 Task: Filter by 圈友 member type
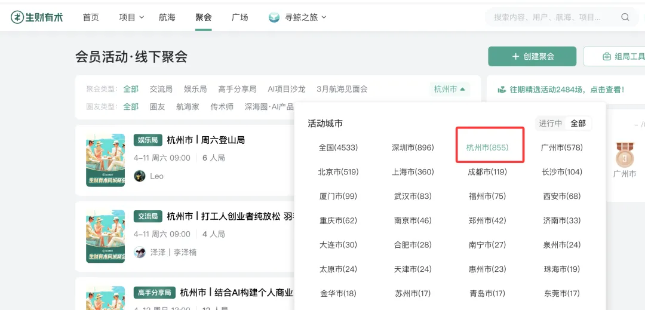(158, 107)
